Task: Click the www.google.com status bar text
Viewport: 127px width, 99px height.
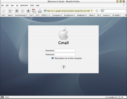Action: 111,97
